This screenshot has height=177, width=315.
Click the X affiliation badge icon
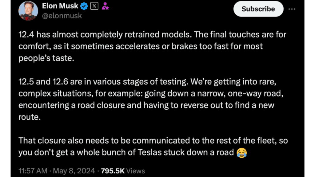94,6
